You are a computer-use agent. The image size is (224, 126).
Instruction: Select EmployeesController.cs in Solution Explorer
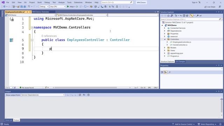182,42
